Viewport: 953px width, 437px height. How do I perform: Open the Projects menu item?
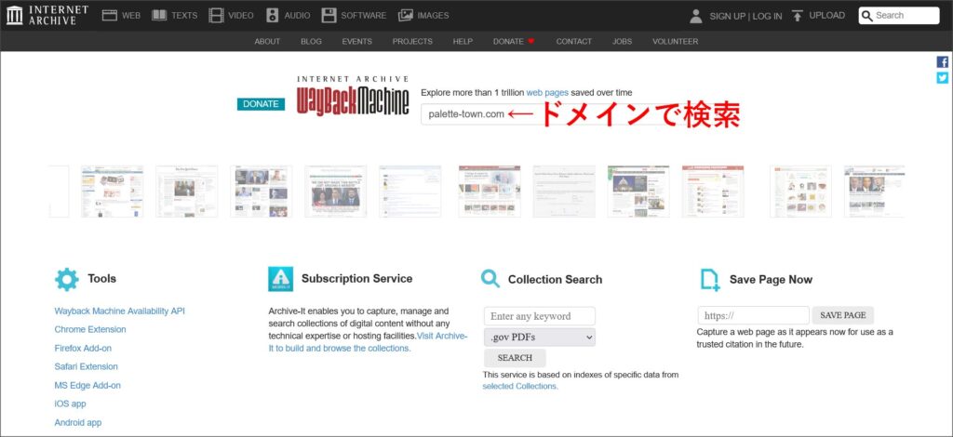click(x=412, y=42)
